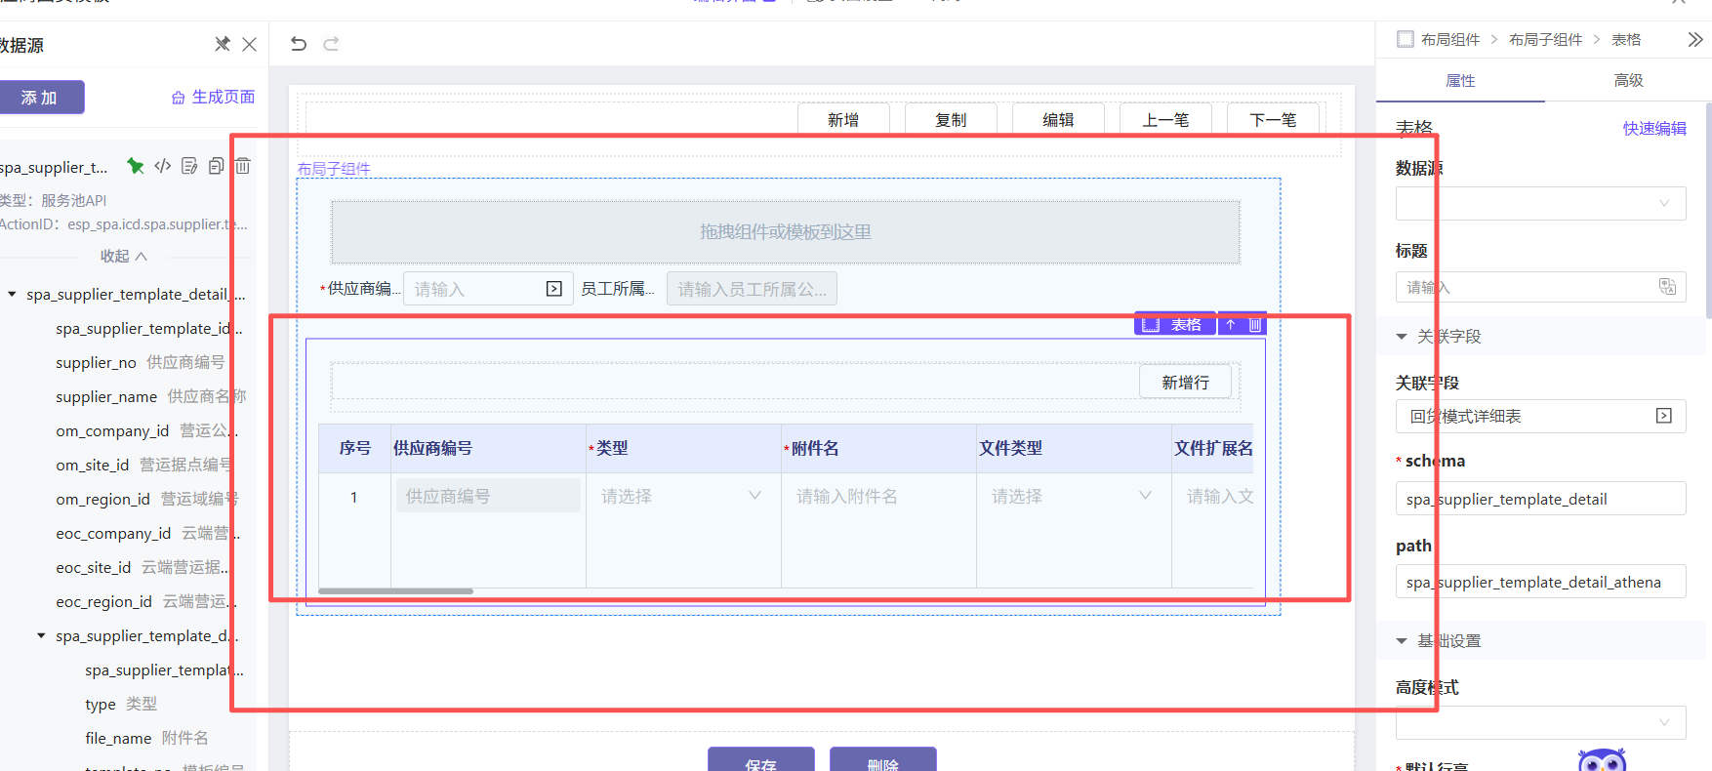The height and width of the screenshot is (771, 1712).
Task: Collapse the right properties panel
Action: pyautogui.click(x=1694, y=40)
